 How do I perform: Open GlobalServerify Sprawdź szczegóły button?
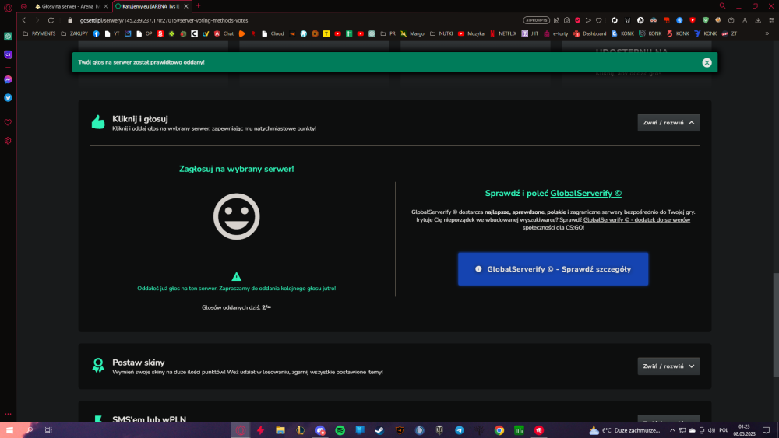[x=553, y=269]
